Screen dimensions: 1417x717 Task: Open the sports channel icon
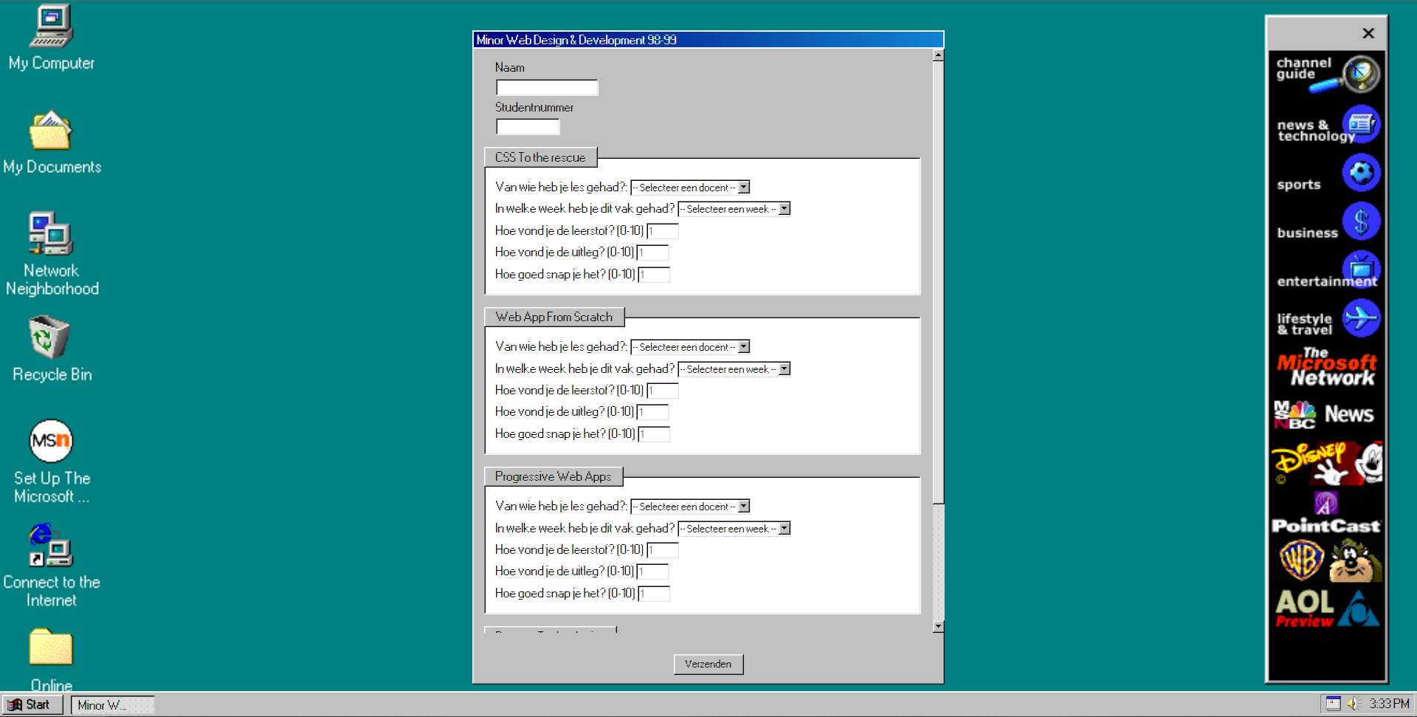click(x=1361, y=174)
